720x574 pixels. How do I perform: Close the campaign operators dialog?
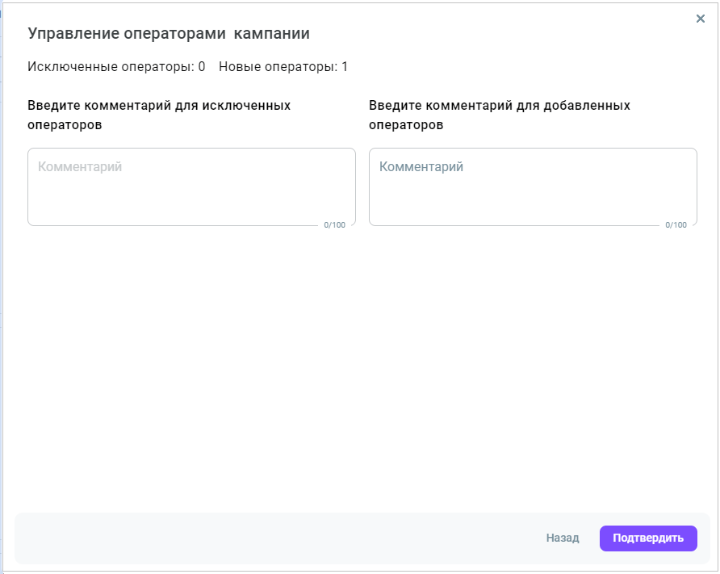click(x=700, y=19)
